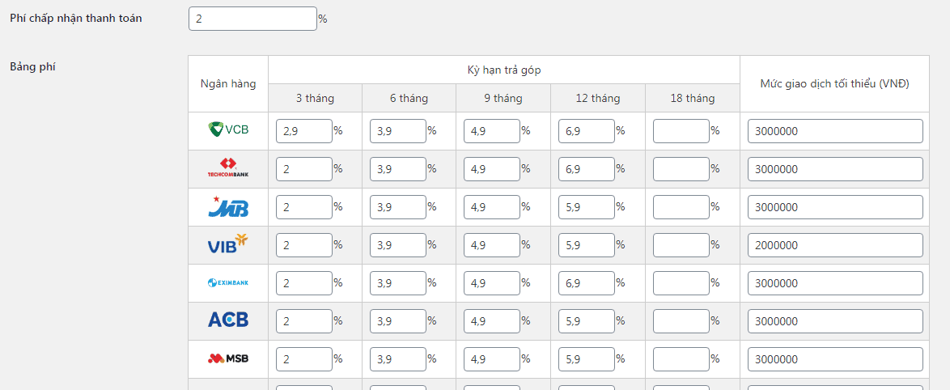This screenshot has width=950, height=390.
Task: Edit MSB 12 tháng fee field
Action: pos(587,359)
